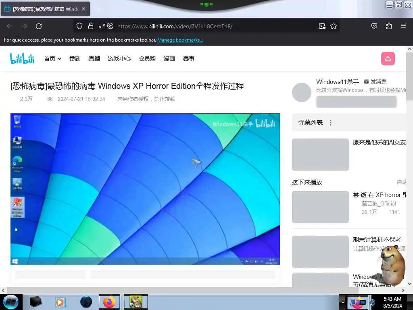Click thumbnail next to 尝逝在XP horror

tap(320, 207)
